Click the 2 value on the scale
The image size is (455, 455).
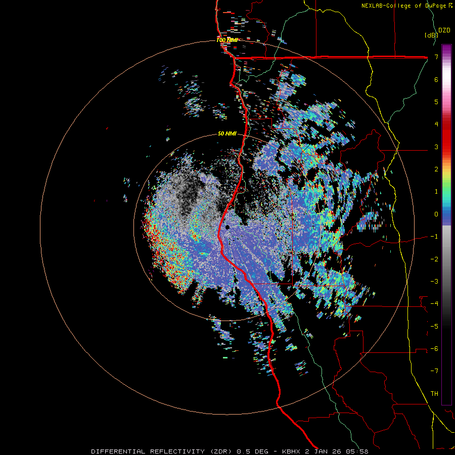click(x=436, y=169)
